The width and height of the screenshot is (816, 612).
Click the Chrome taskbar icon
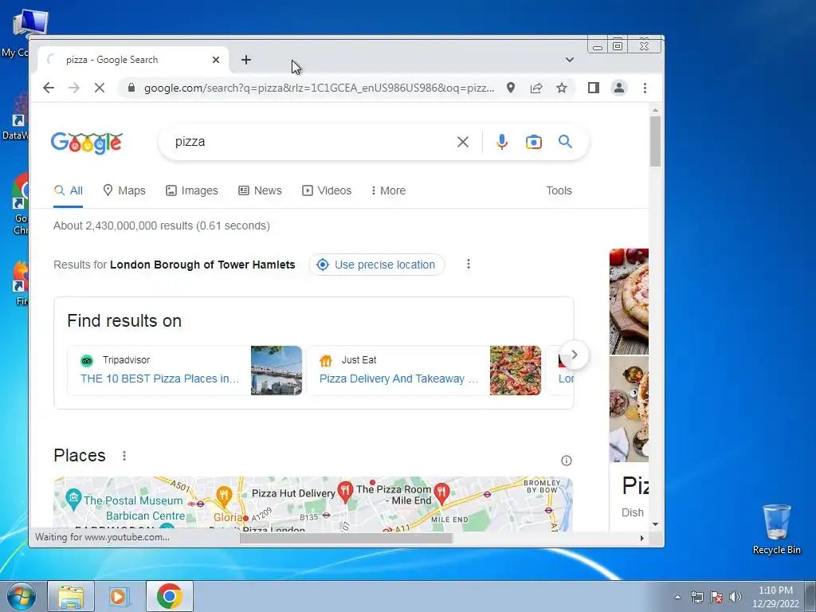169,596
